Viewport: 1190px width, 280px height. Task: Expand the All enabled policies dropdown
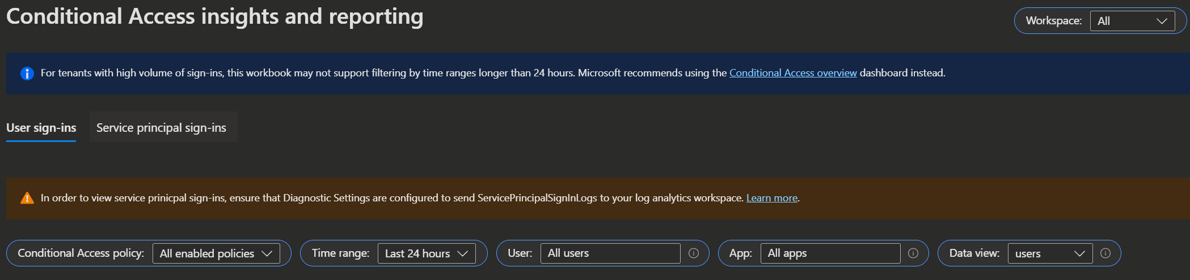tap(216, 253)
